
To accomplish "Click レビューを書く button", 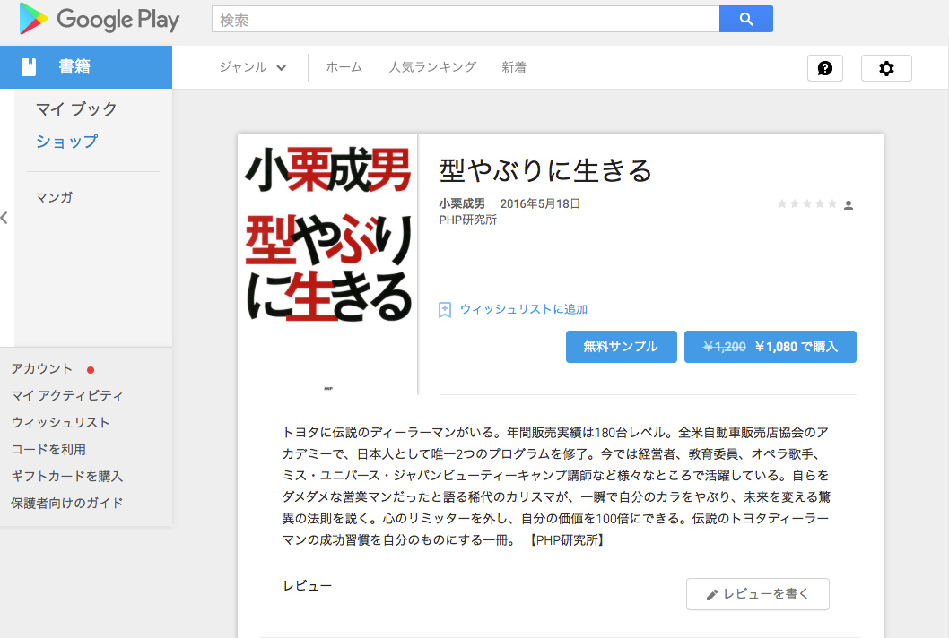I will tap(757, 594).
